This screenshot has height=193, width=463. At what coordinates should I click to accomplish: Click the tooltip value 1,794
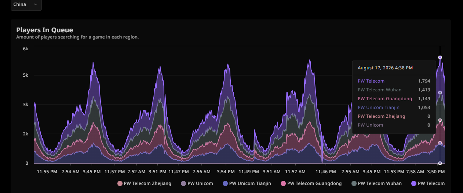pyautogui.click(x=424, y=81)
